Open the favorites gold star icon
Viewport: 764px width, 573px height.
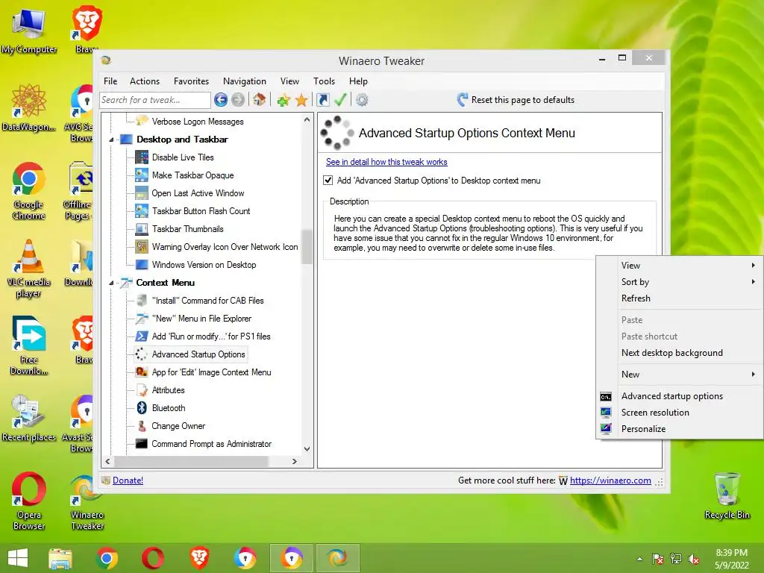tap(301, 101)
